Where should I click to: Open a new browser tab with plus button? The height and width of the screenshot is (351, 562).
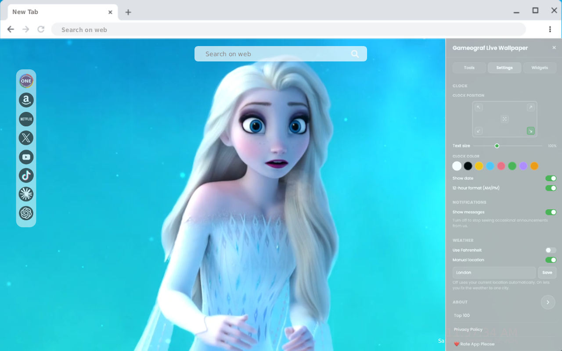pyautogui.click(x=128, y=12)
